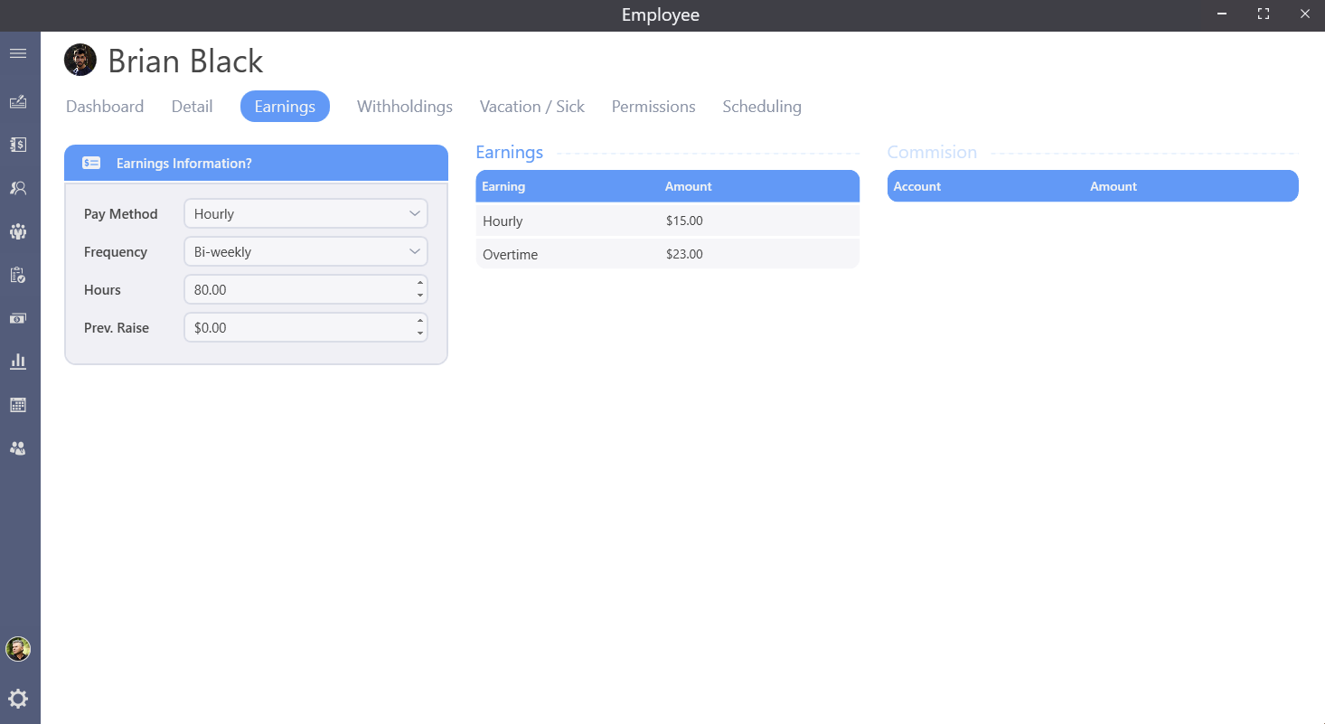Click into the Hours input field

point(298,290)
